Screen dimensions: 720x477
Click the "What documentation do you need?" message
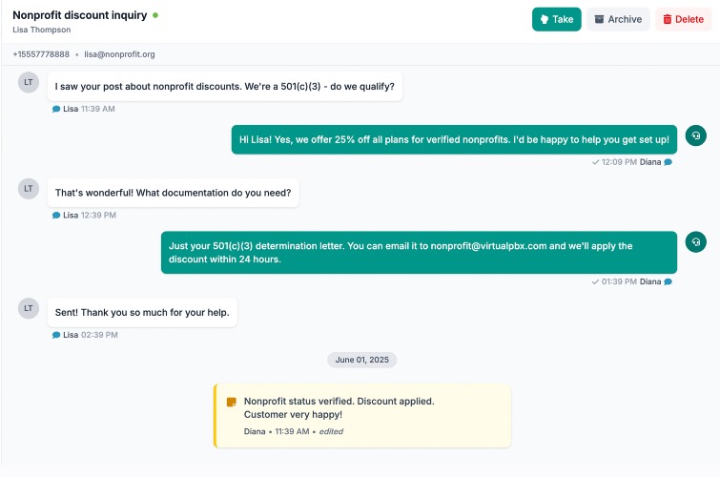click(174, 193)
